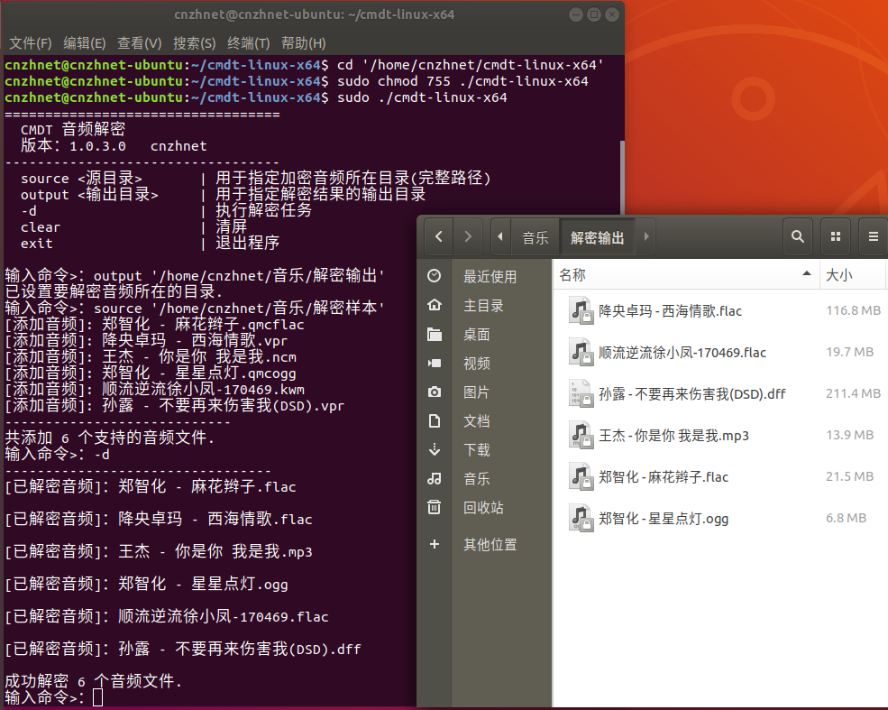Click the back navigation arrow in file manager
888x710 pixels.
[x=438, y=237]
